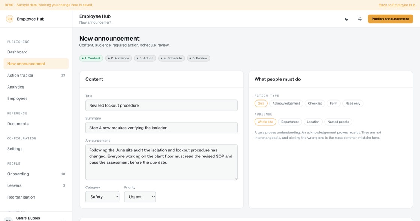Follow Back to Employee Hub link
This screenshot has width=420, height=221.
pyautogui.click(x=397, y=5)
